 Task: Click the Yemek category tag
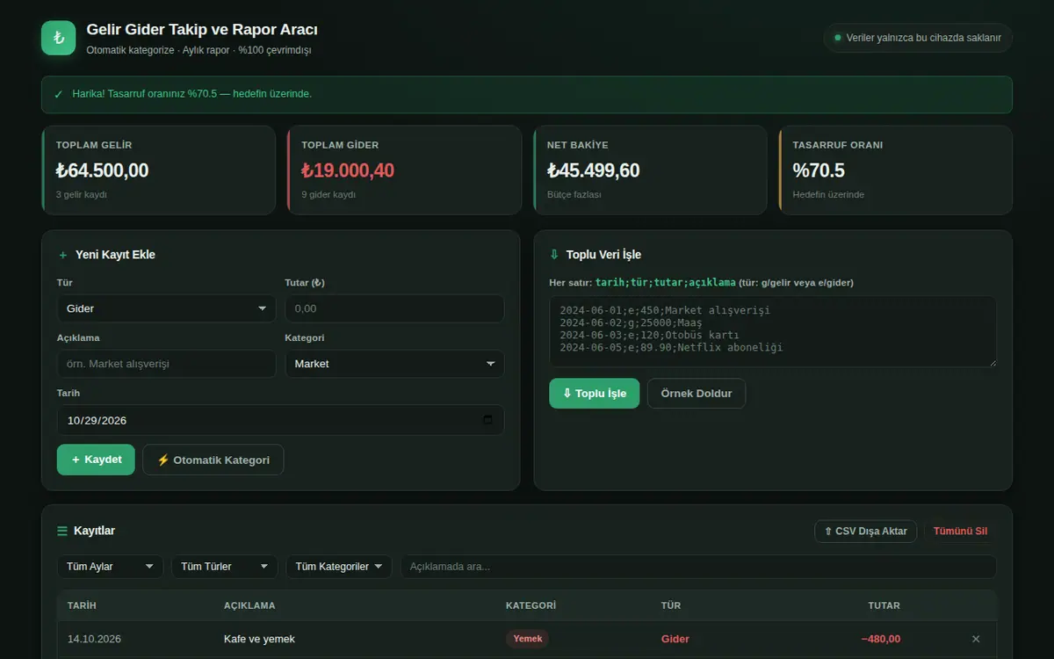tap(528, 639)
